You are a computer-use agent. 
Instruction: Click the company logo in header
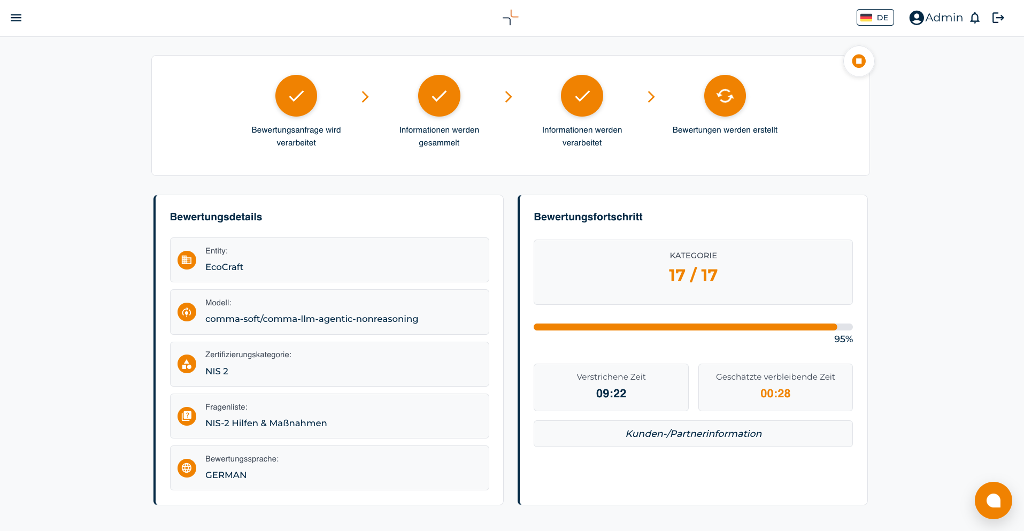(511, 18)
